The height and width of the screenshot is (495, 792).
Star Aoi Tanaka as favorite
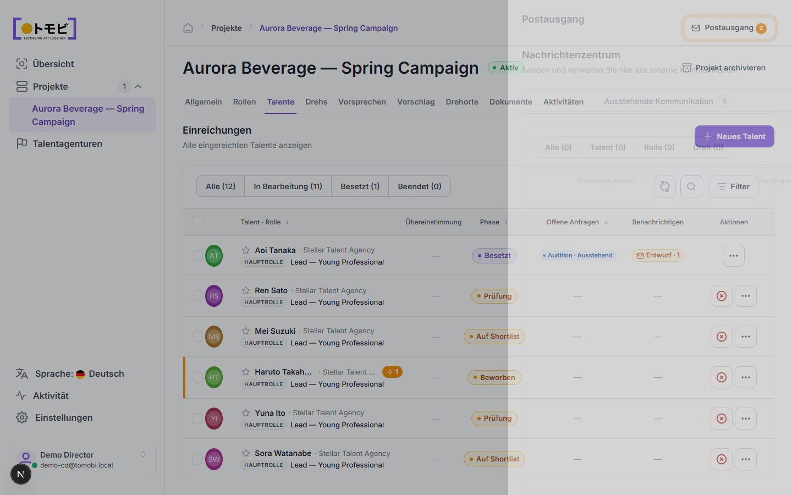tap(246, 250)
